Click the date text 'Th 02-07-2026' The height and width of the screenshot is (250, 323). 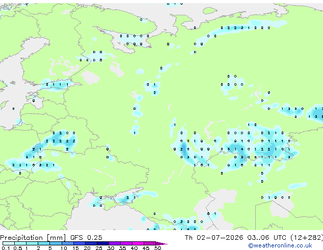pos(214,238)
